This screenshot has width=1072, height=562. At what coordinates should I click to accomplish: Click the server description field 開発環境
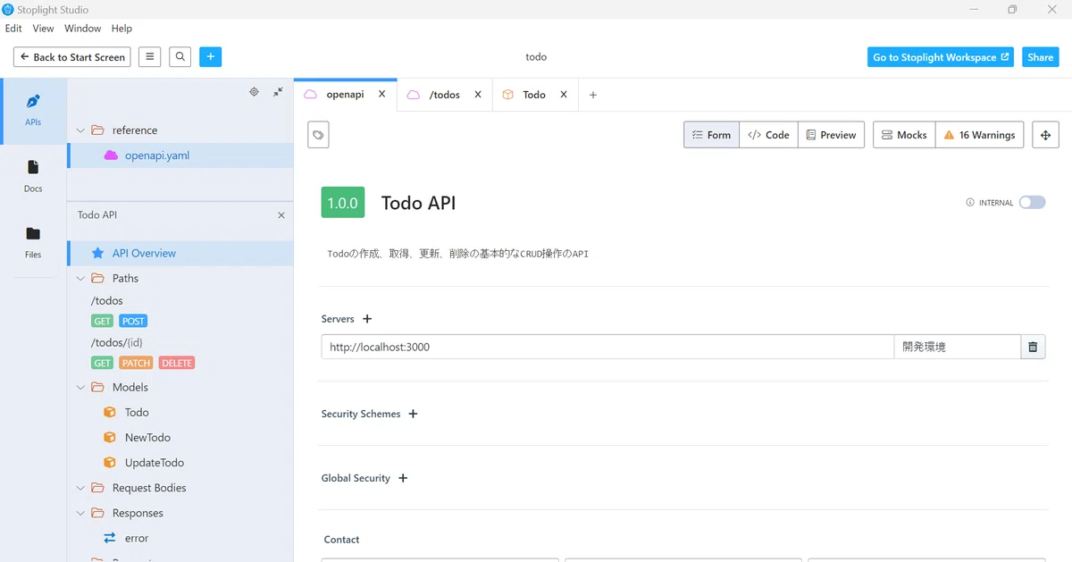click(x=957, y=347)
